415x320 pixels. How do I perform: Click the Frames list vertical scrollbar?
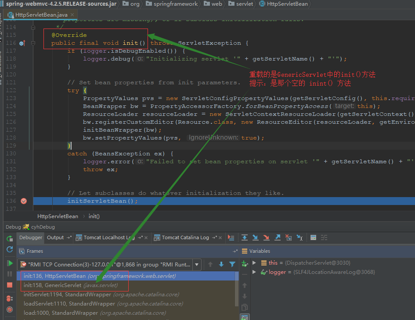[237, 289]
